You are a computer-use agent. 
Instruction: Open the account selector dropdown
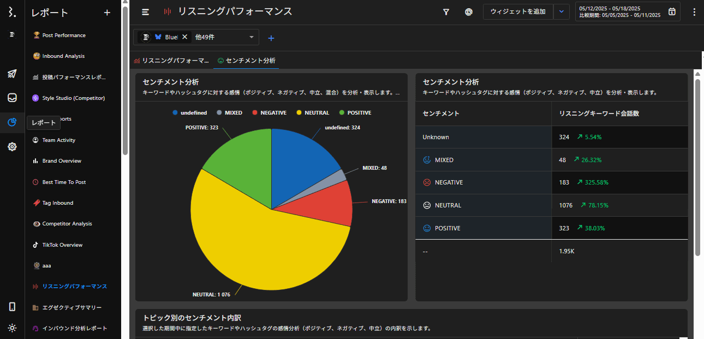pos(251,37)
